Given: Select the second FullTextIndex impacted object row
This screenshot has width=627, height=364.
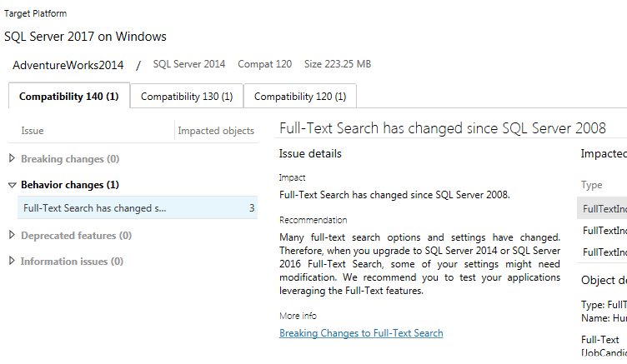Looking at the screenshot, I should point(602,231).
